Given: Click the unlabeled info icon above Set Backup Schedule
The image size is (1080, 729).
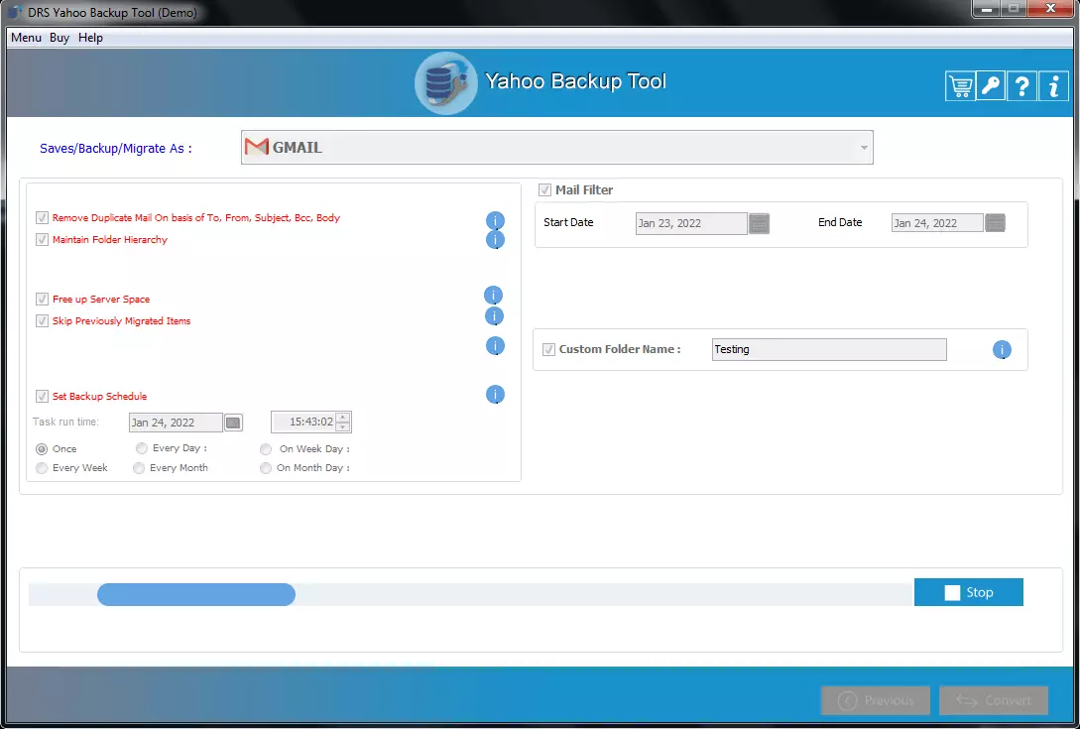Looking at the screenshot, I should pyautogui.click(x=495, y=346).
